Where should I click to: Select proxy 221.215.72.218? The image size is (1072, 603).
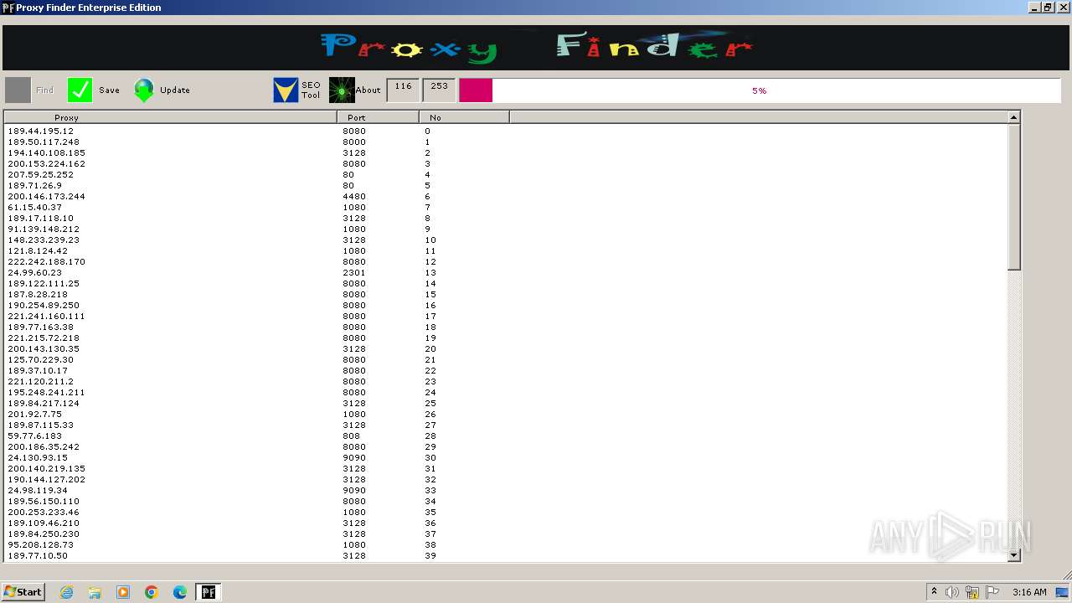pyautogui.click(x=44, y=338)
